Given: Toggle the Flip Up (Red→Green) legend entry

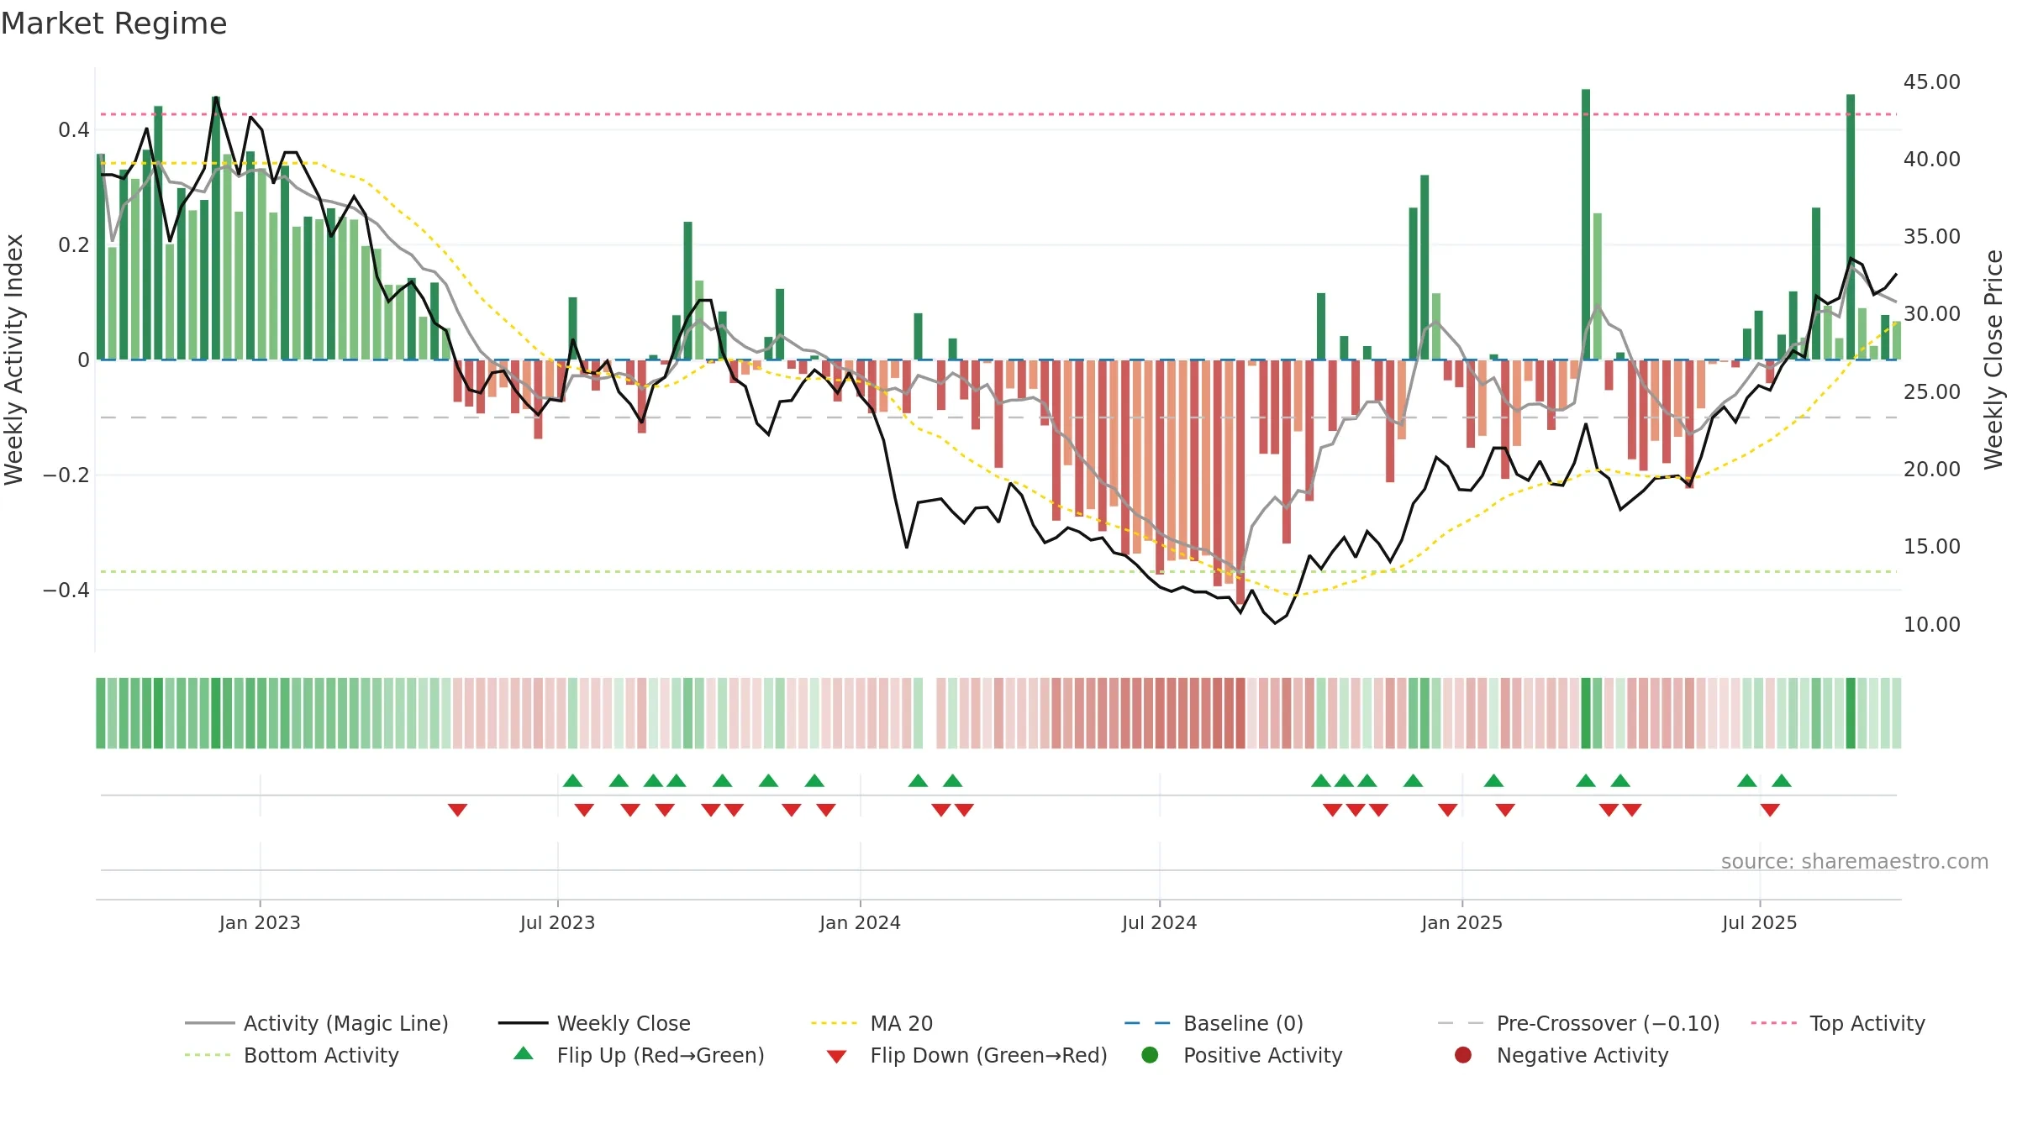Looking at the screenshot, I should pos(639,1055).
